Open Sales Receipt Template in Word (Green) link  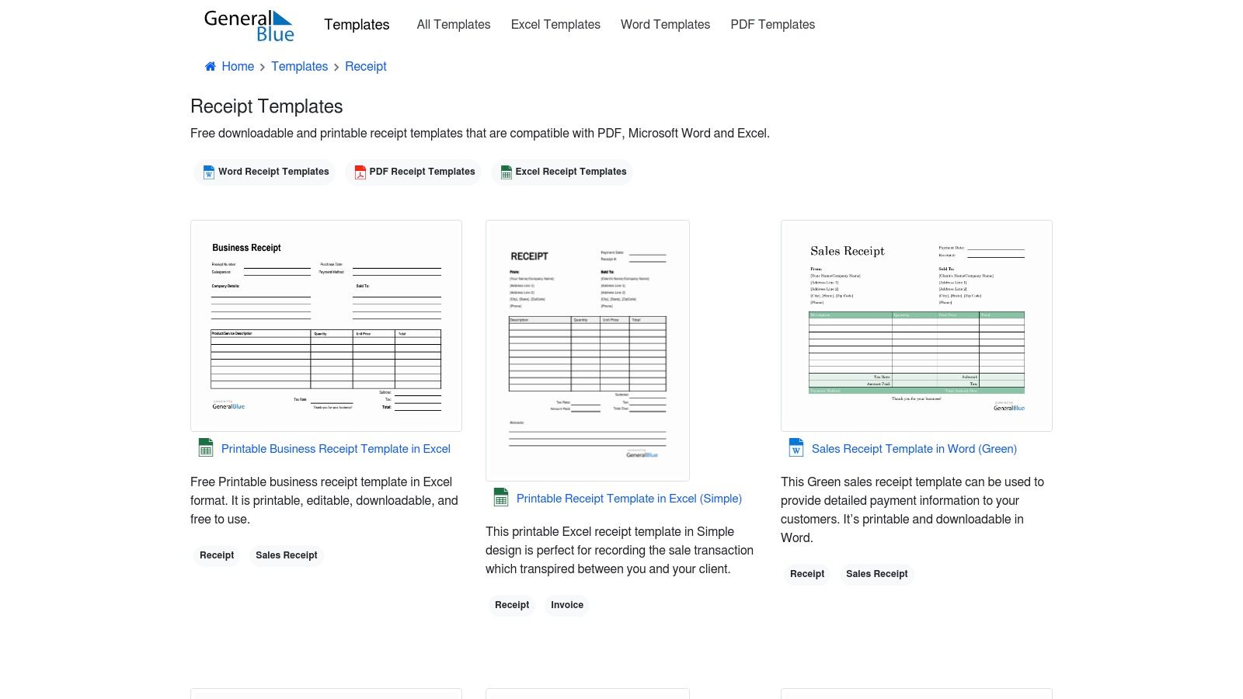point(914,448)
